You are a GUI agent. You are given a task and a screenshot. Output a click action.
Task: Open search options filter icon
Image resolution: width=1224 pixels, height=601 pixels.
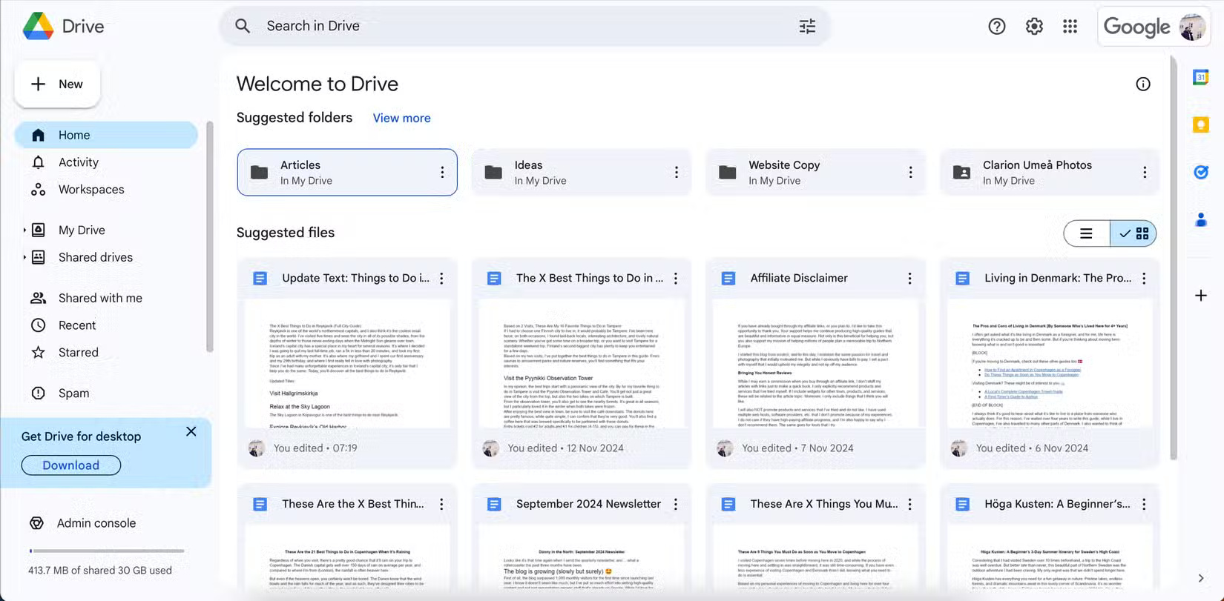click(807, 26)
